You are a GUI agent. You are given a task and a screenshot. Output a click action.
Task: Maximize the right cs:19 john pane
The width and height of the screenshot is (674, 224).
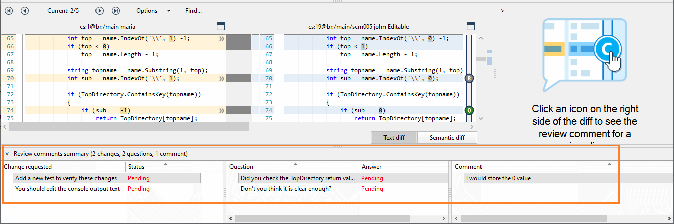471,26
